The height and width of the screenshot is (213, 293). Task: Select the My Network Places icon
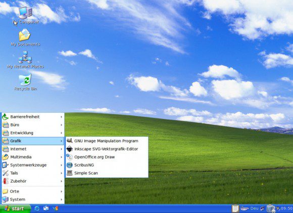[25, 60]
